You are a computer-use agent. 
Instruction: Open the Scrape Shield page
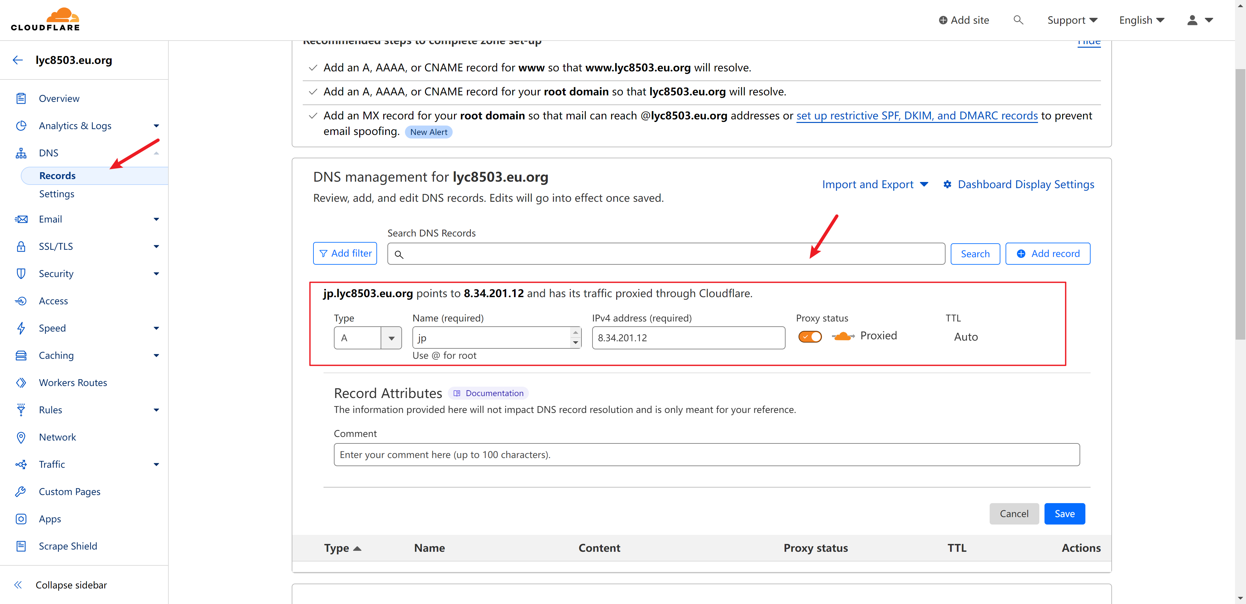click(68, 546)
